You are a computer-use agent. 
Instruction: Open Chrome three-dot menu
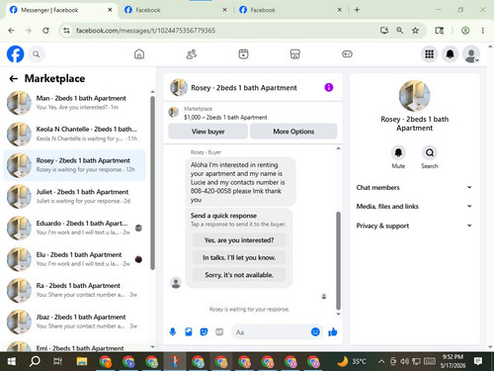tap(483, 31)
